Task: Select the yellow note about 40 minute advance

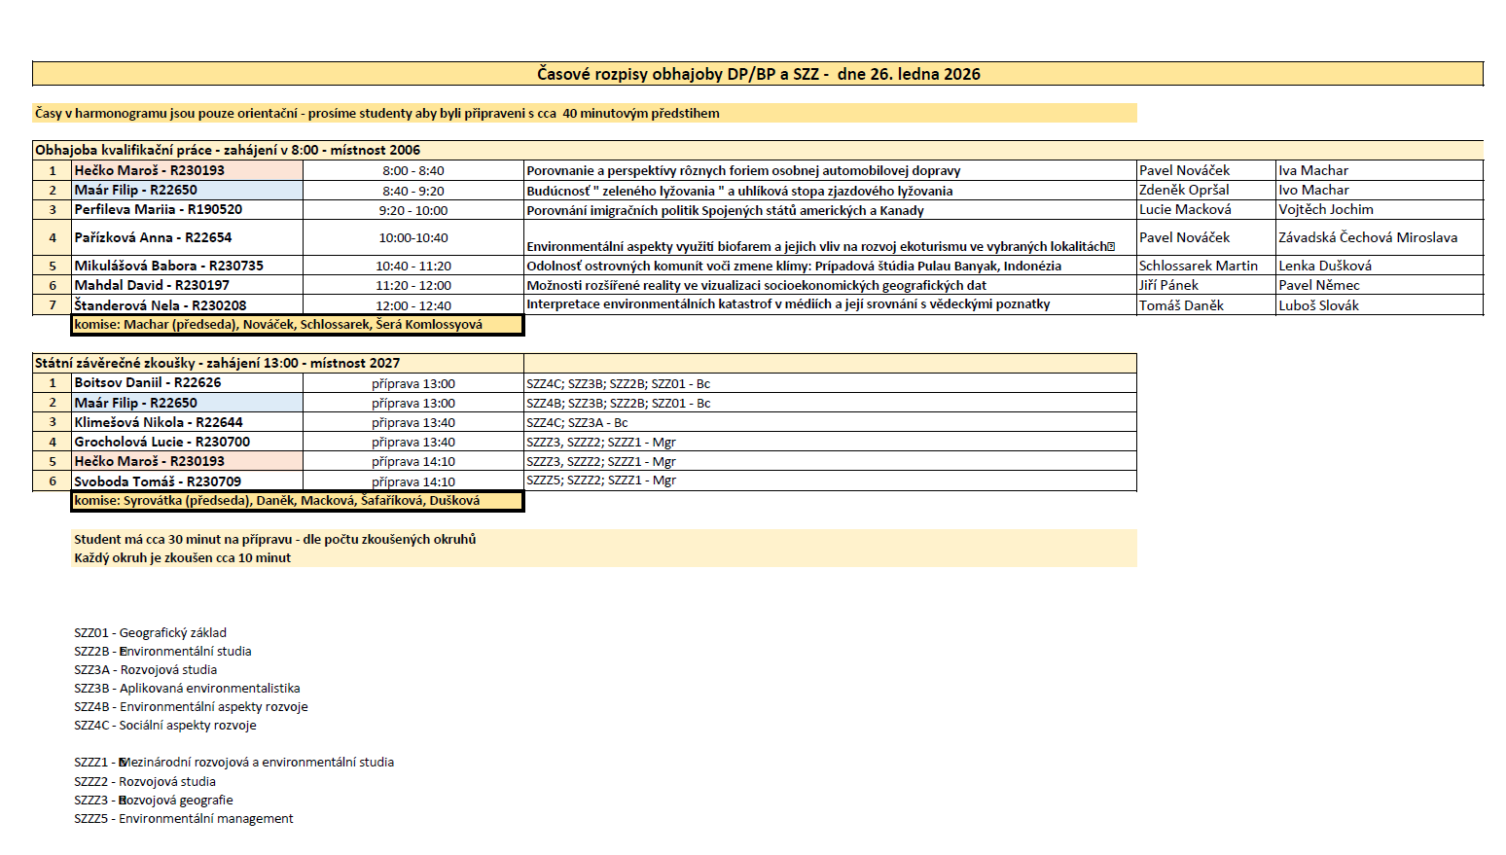Action: pos(377,114)
